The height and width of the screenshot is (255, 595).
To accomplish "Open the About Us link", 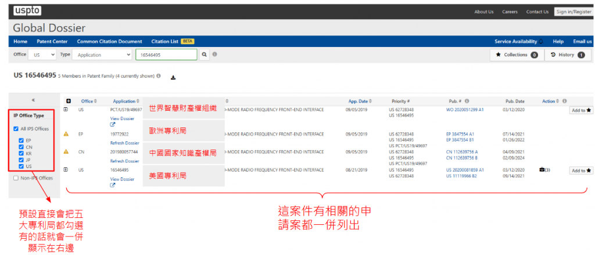I will [484, 12].
